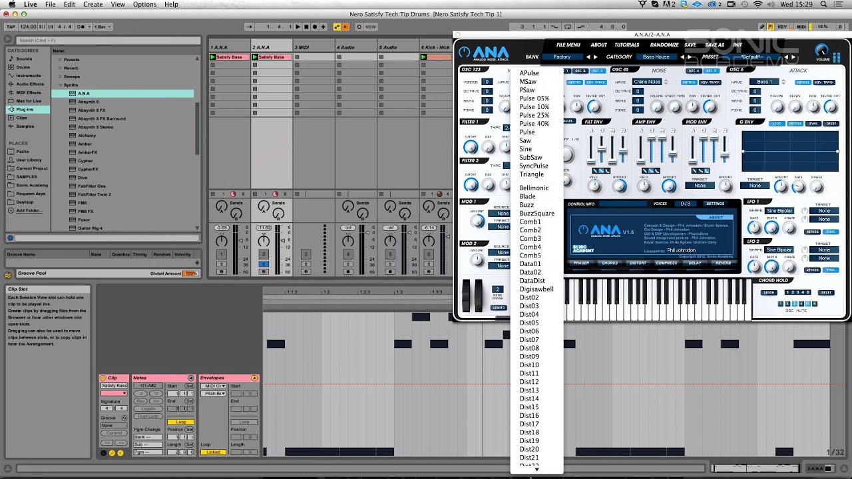This screenshot has width=852, height=479.
Task: Select the Absynth 5 plug-in device
Action: [x=88, y=102]
